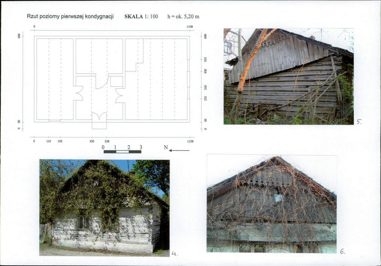Click the 'SKALA 1: 100' text
Screen dimensions: 381x266
click(141, 16)
